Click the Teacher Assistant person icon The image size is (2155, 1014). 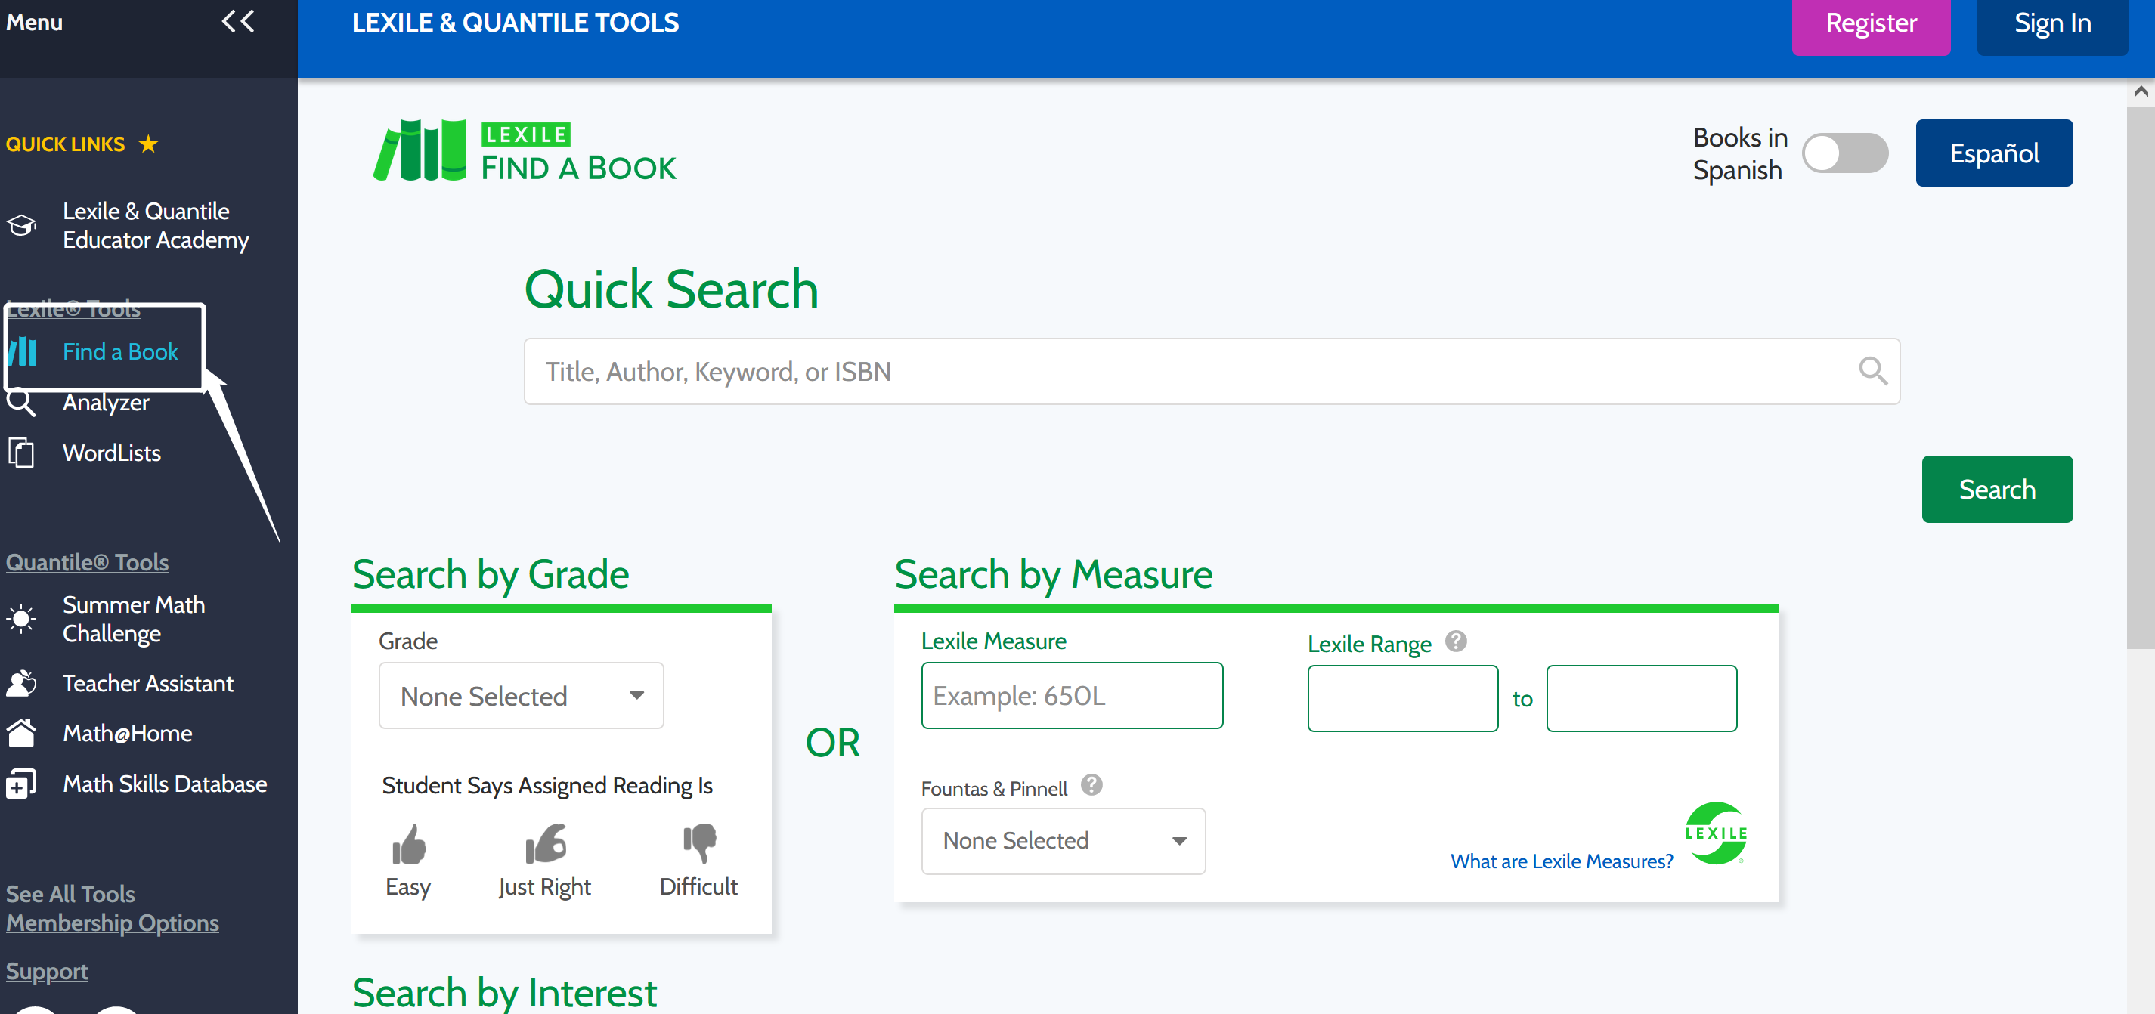pos(21,683)
